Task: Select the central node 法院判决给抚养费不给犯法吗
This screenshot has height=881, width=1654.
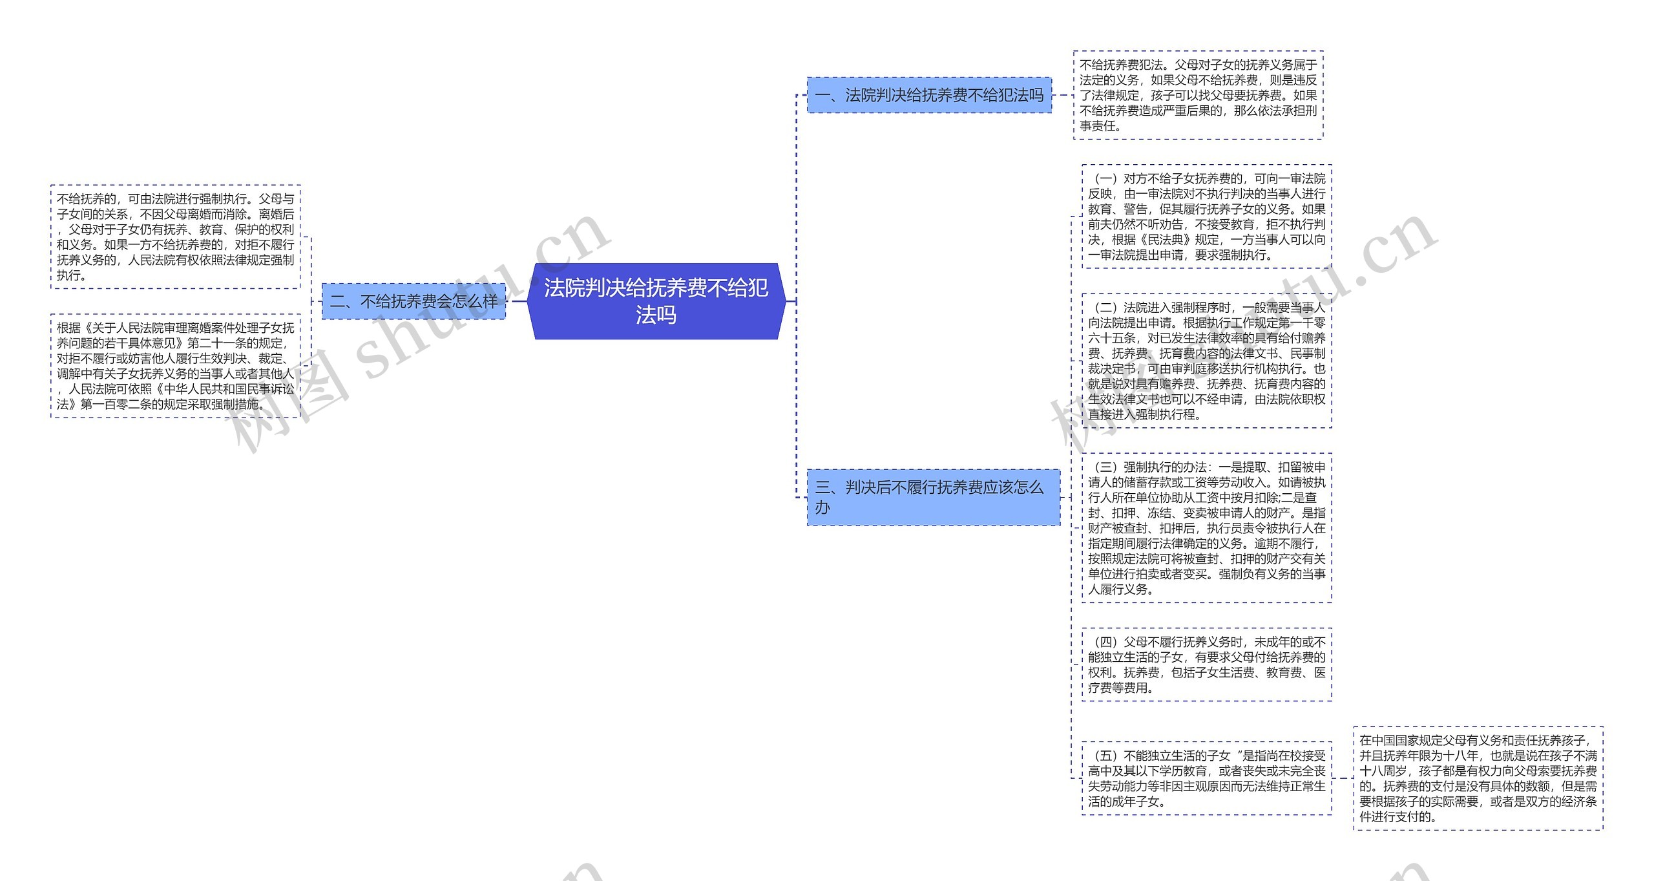Action: point(656,301)
